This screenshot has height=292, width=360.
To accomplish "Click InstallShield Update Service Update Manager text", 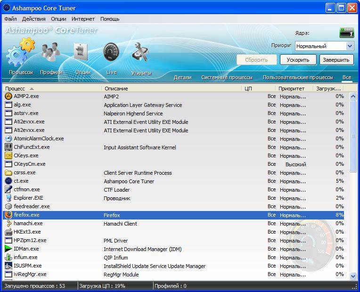I will (x=155, y=266).
